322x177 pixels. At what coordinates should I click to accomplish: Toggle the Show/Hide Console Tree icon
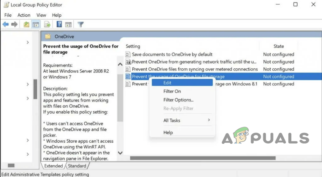tap(36, 24)
